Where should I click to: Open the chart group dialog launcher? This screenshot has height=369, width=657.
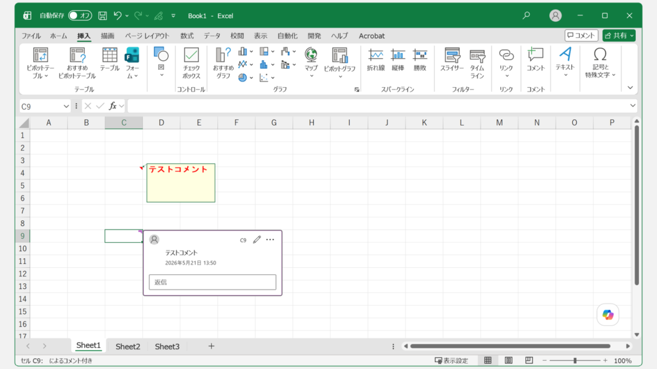click(357, 90)
